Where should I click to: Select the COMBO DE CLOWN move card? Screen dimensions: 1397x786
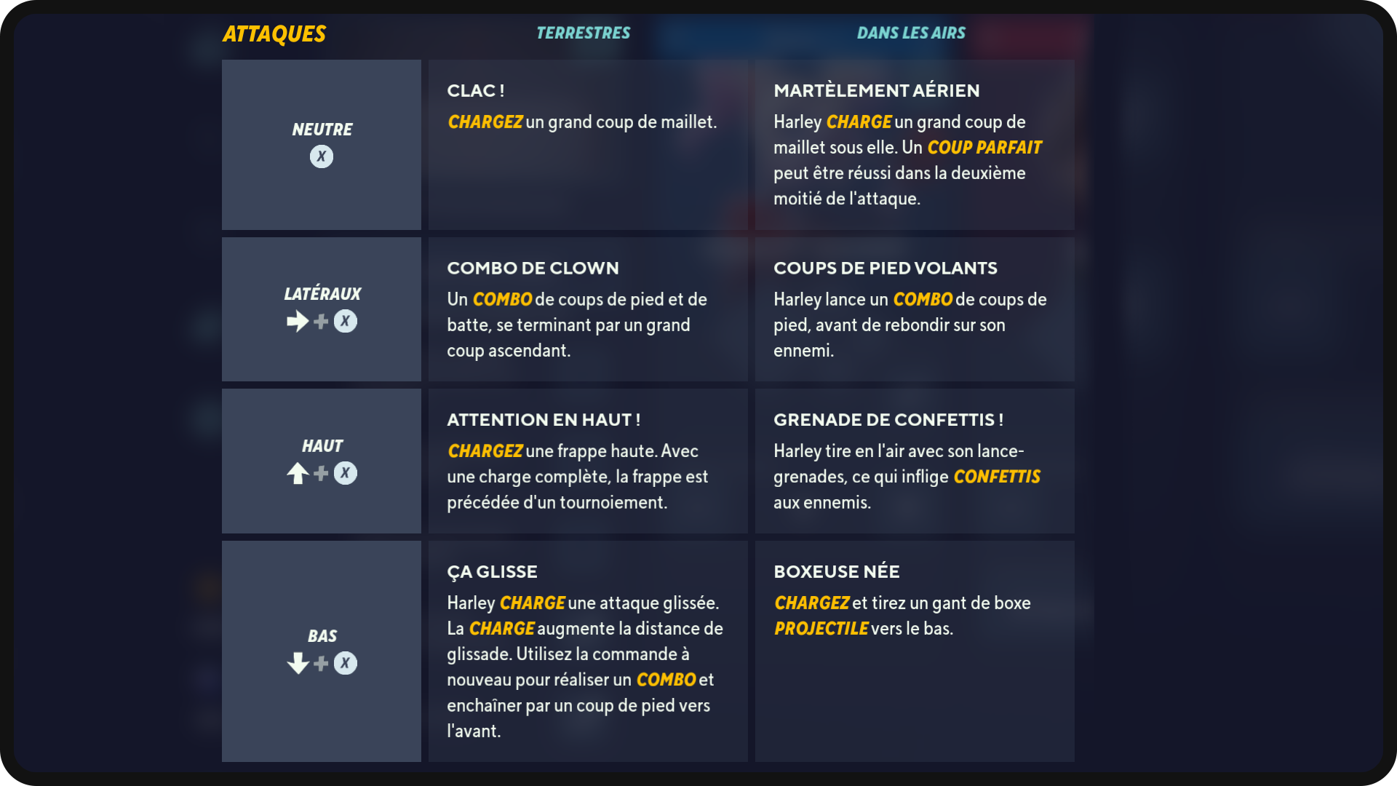coord(588,309)
